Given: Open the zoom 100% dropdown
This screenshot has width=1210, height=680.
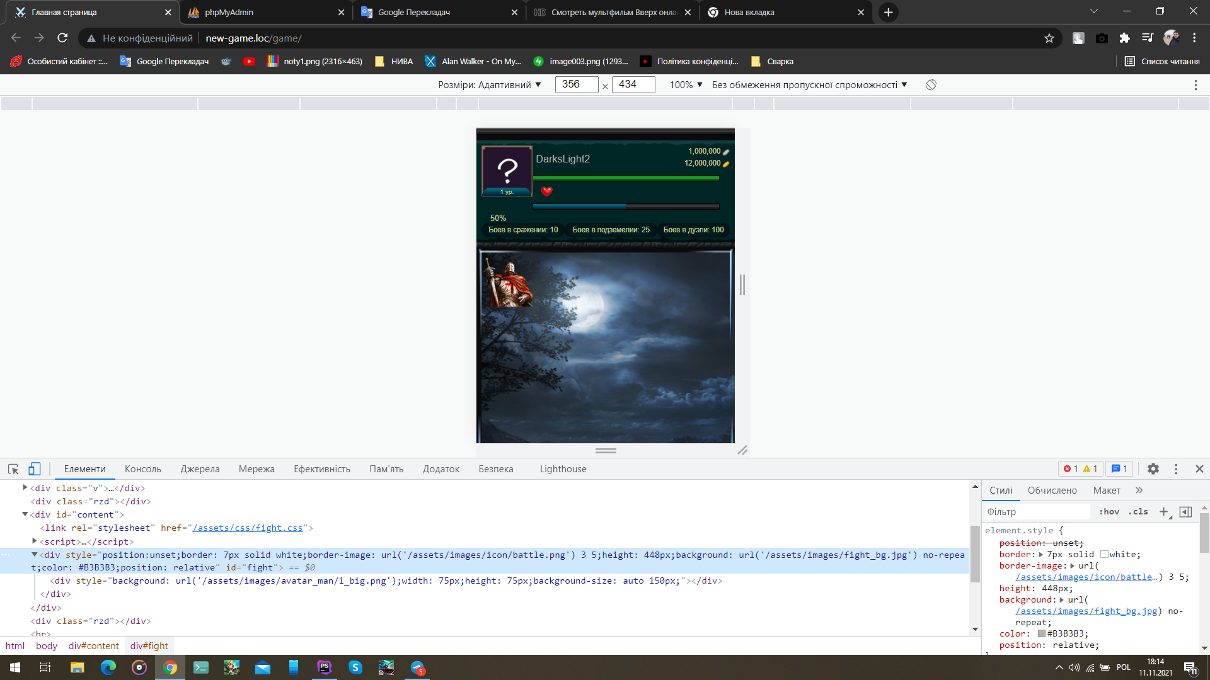Looking at the screenshot, I should tap(686, 84).
